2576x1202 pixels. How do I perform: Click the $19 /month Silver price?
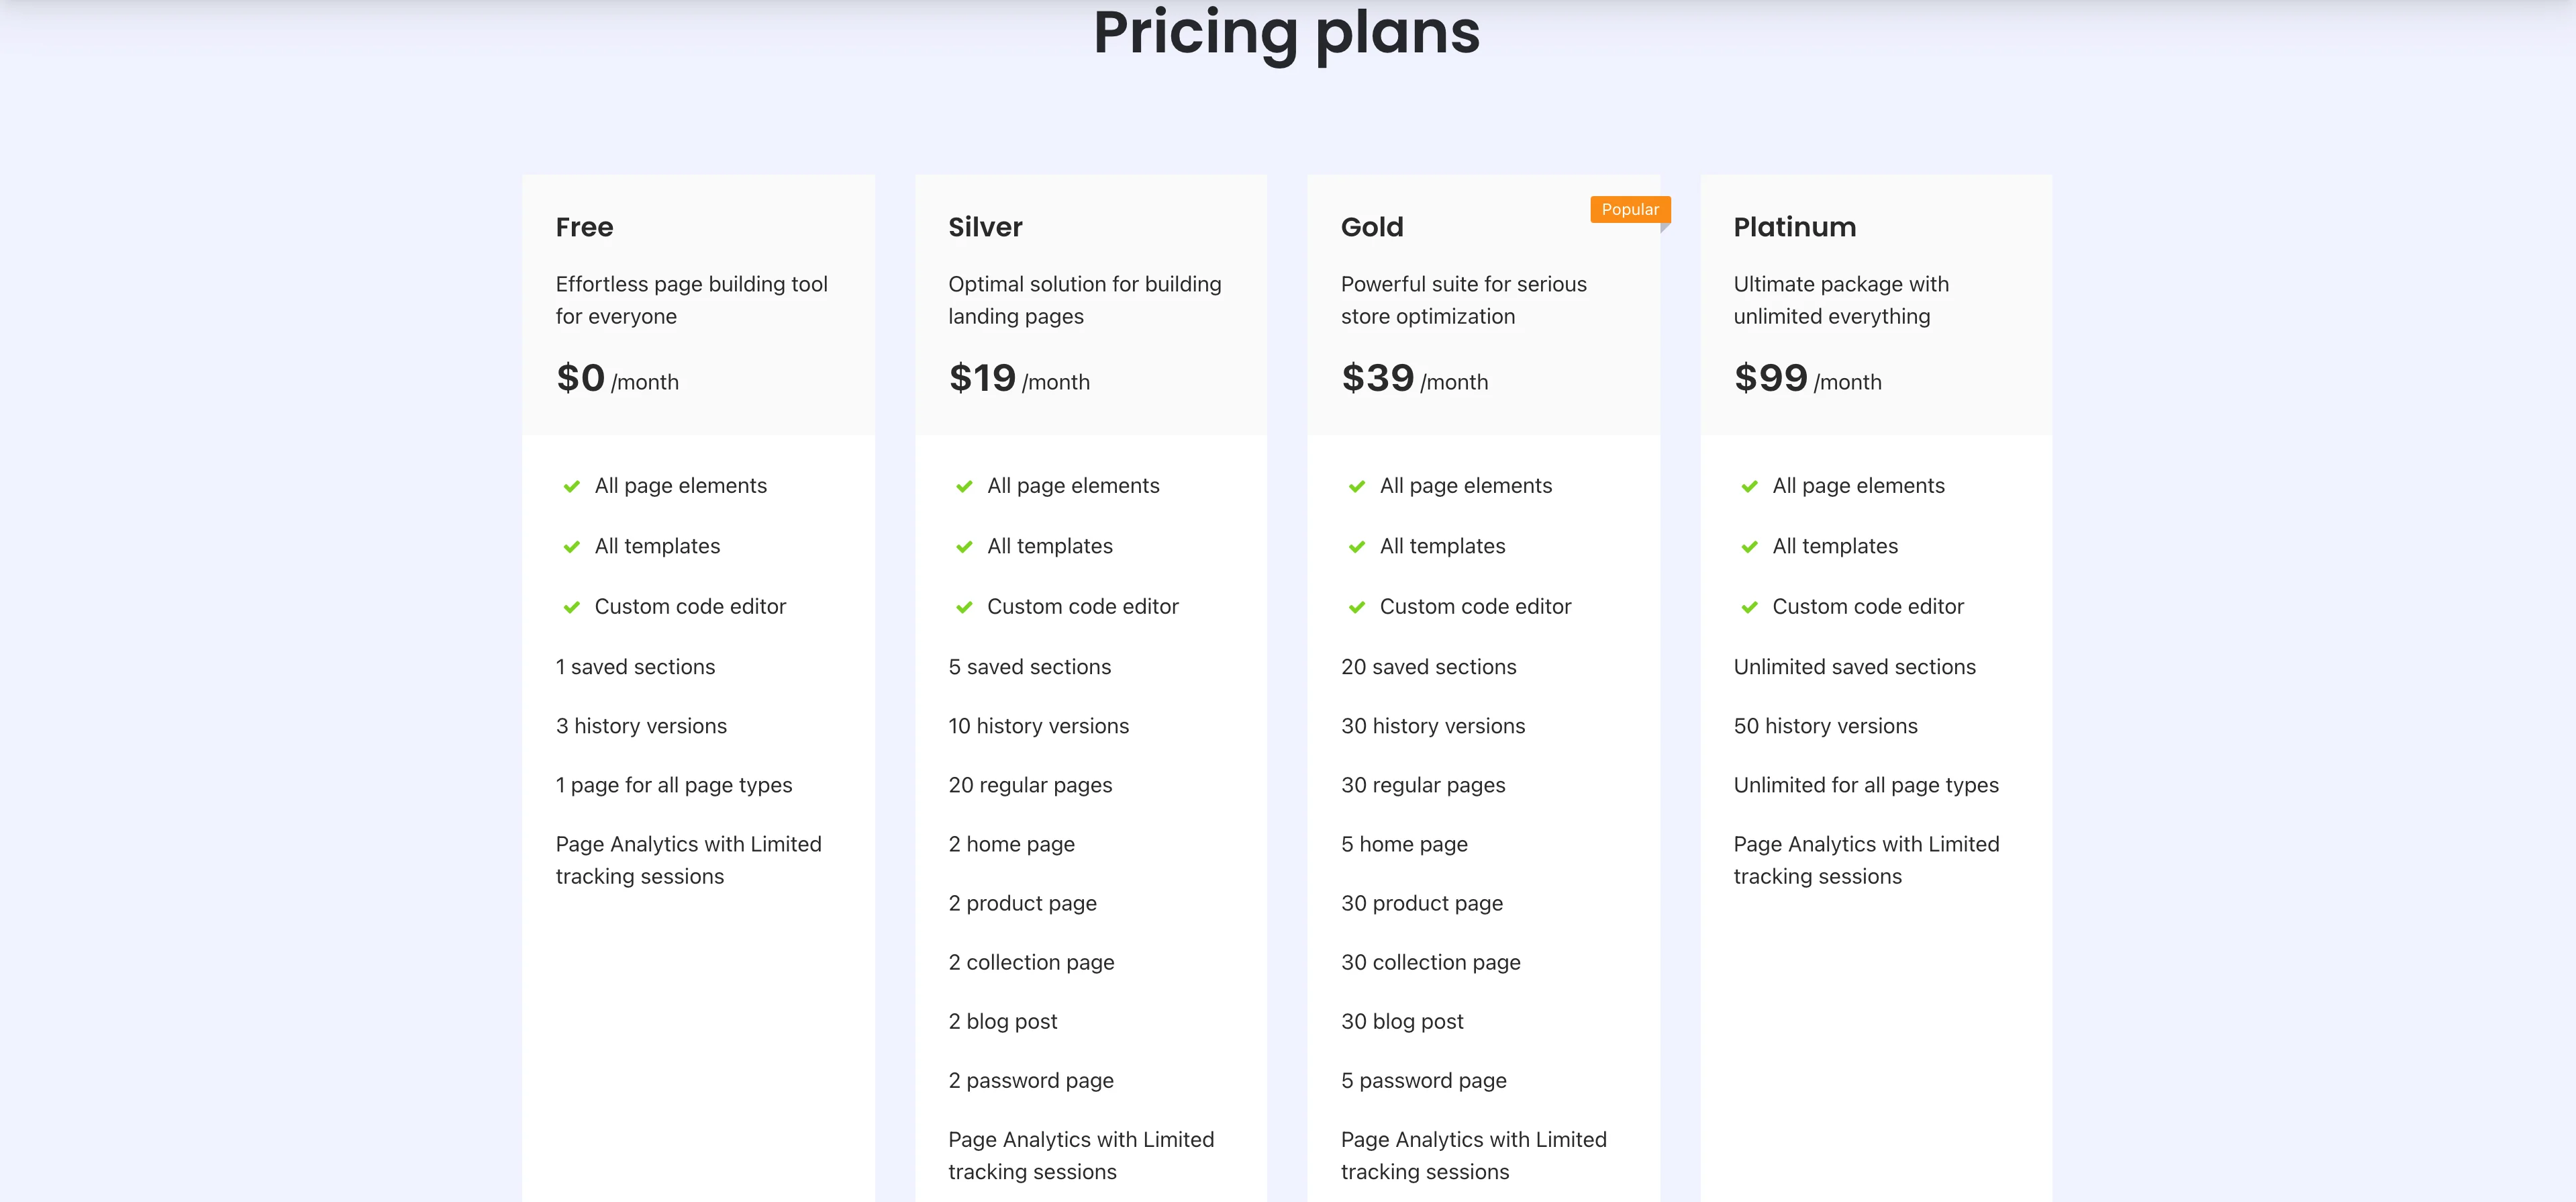[1018, 379]
